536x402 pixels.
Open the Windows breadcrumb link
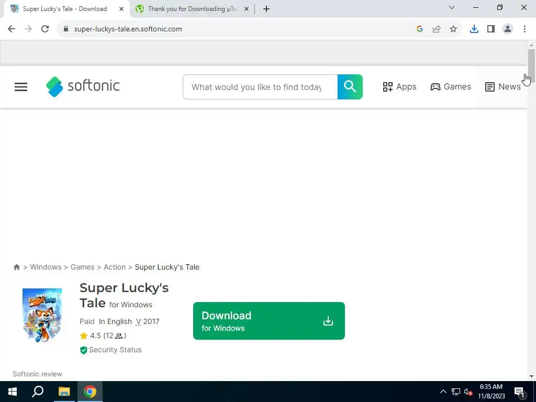46,267
